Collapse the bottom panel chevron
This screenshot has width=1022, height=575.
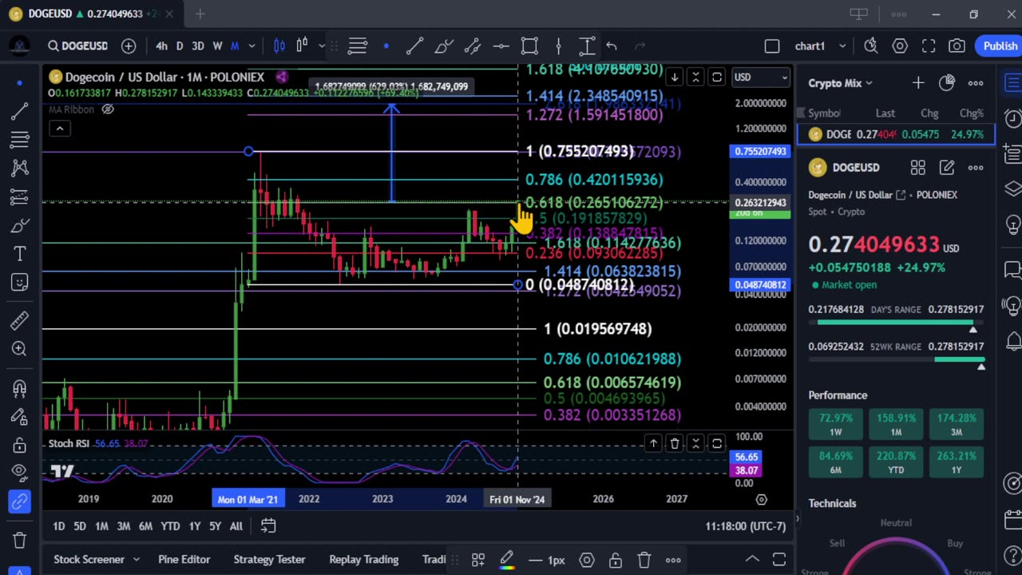coord(751,560)
